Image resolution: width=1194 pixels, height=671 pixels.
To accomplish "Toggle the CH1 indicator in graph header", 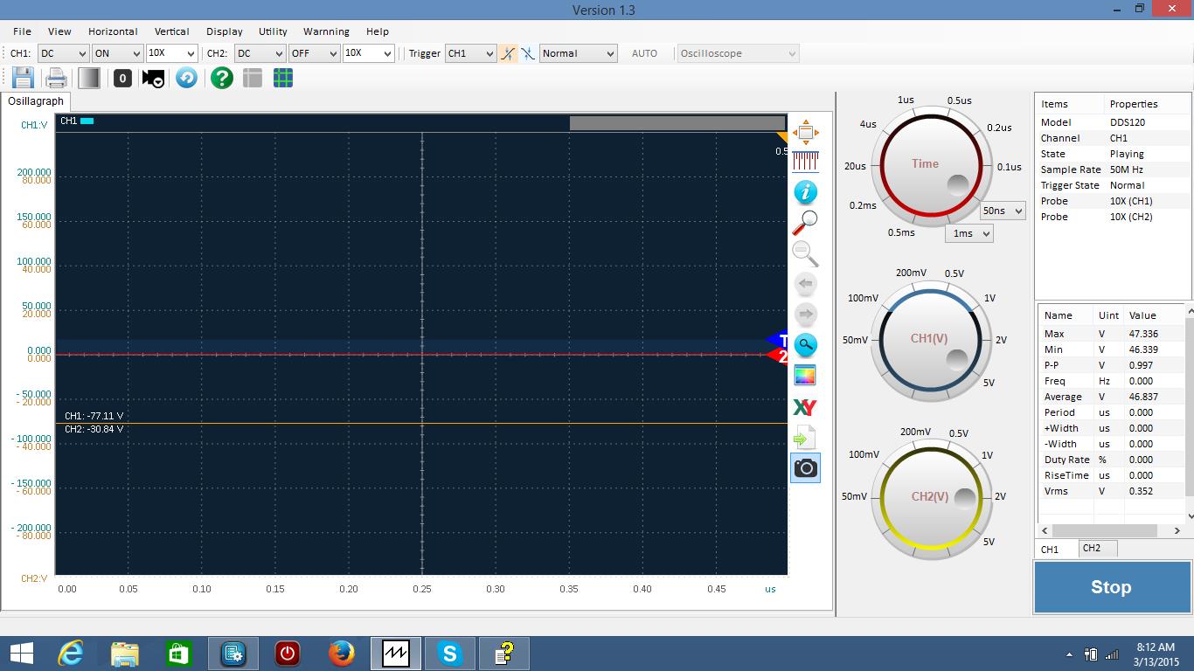I will 87,121.
